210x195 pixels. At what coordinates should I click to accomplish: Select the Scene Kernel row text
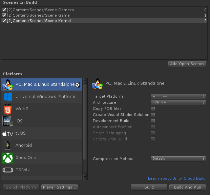[x=39, y=21]
